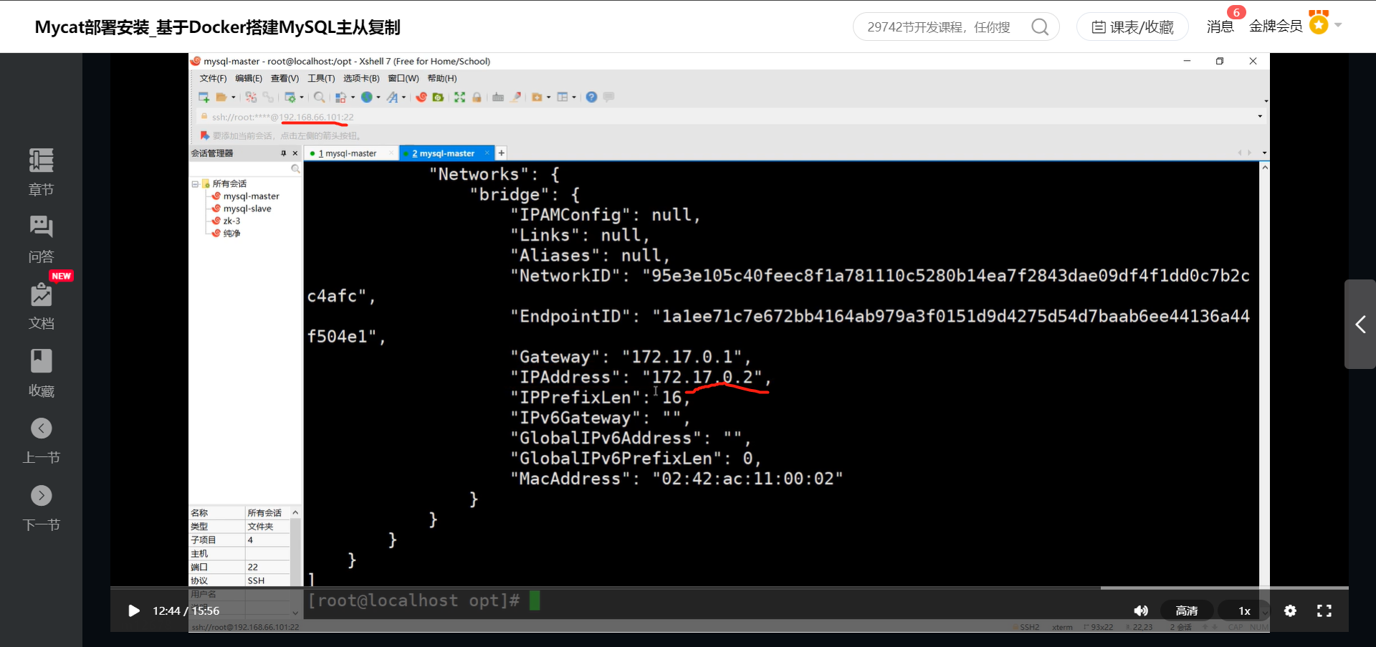Click color scheme toolbar icon
This screenshot has width=1376, height=647.
click(x=340, y=97)
